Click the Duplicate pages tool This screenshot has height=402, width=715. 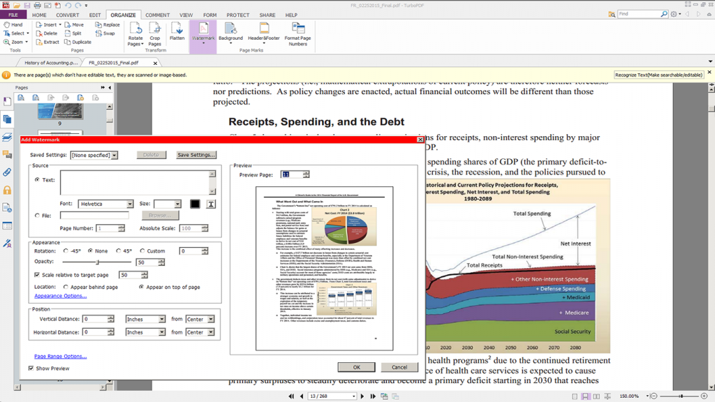[x=78, y=42]
